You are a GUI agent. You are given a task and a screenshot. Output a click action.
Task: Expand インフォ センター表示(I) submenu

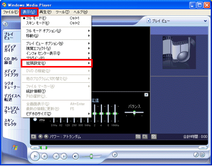click(56, 53)
